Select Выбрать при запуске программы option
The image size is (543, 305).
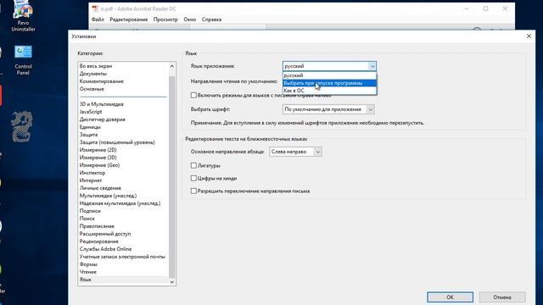[x=329, y=83]
